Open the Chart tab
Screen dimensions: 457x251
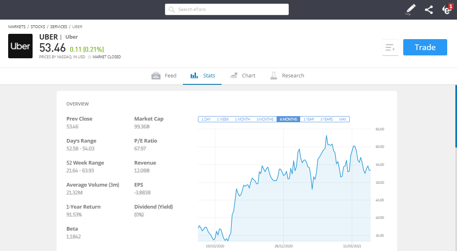243,75
